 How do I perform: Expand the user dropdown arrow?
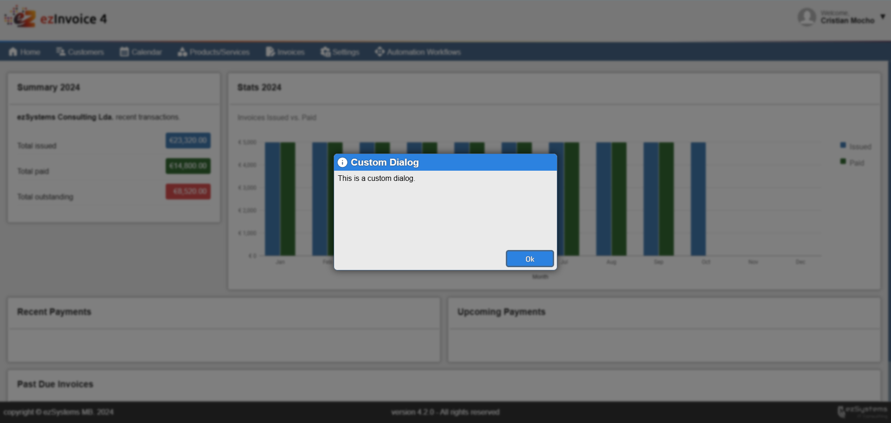[x=883, y=16]
